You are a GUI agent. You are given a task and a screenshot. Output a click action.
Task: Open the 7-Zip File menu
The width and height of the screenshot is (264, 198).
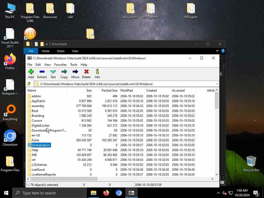[x=30, y=65]
